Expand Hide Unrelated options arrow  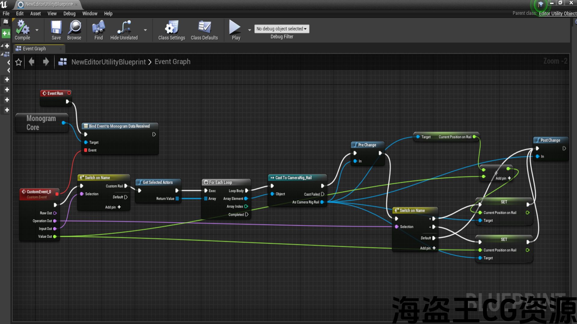pyautogui.click(x=145, y=30)
